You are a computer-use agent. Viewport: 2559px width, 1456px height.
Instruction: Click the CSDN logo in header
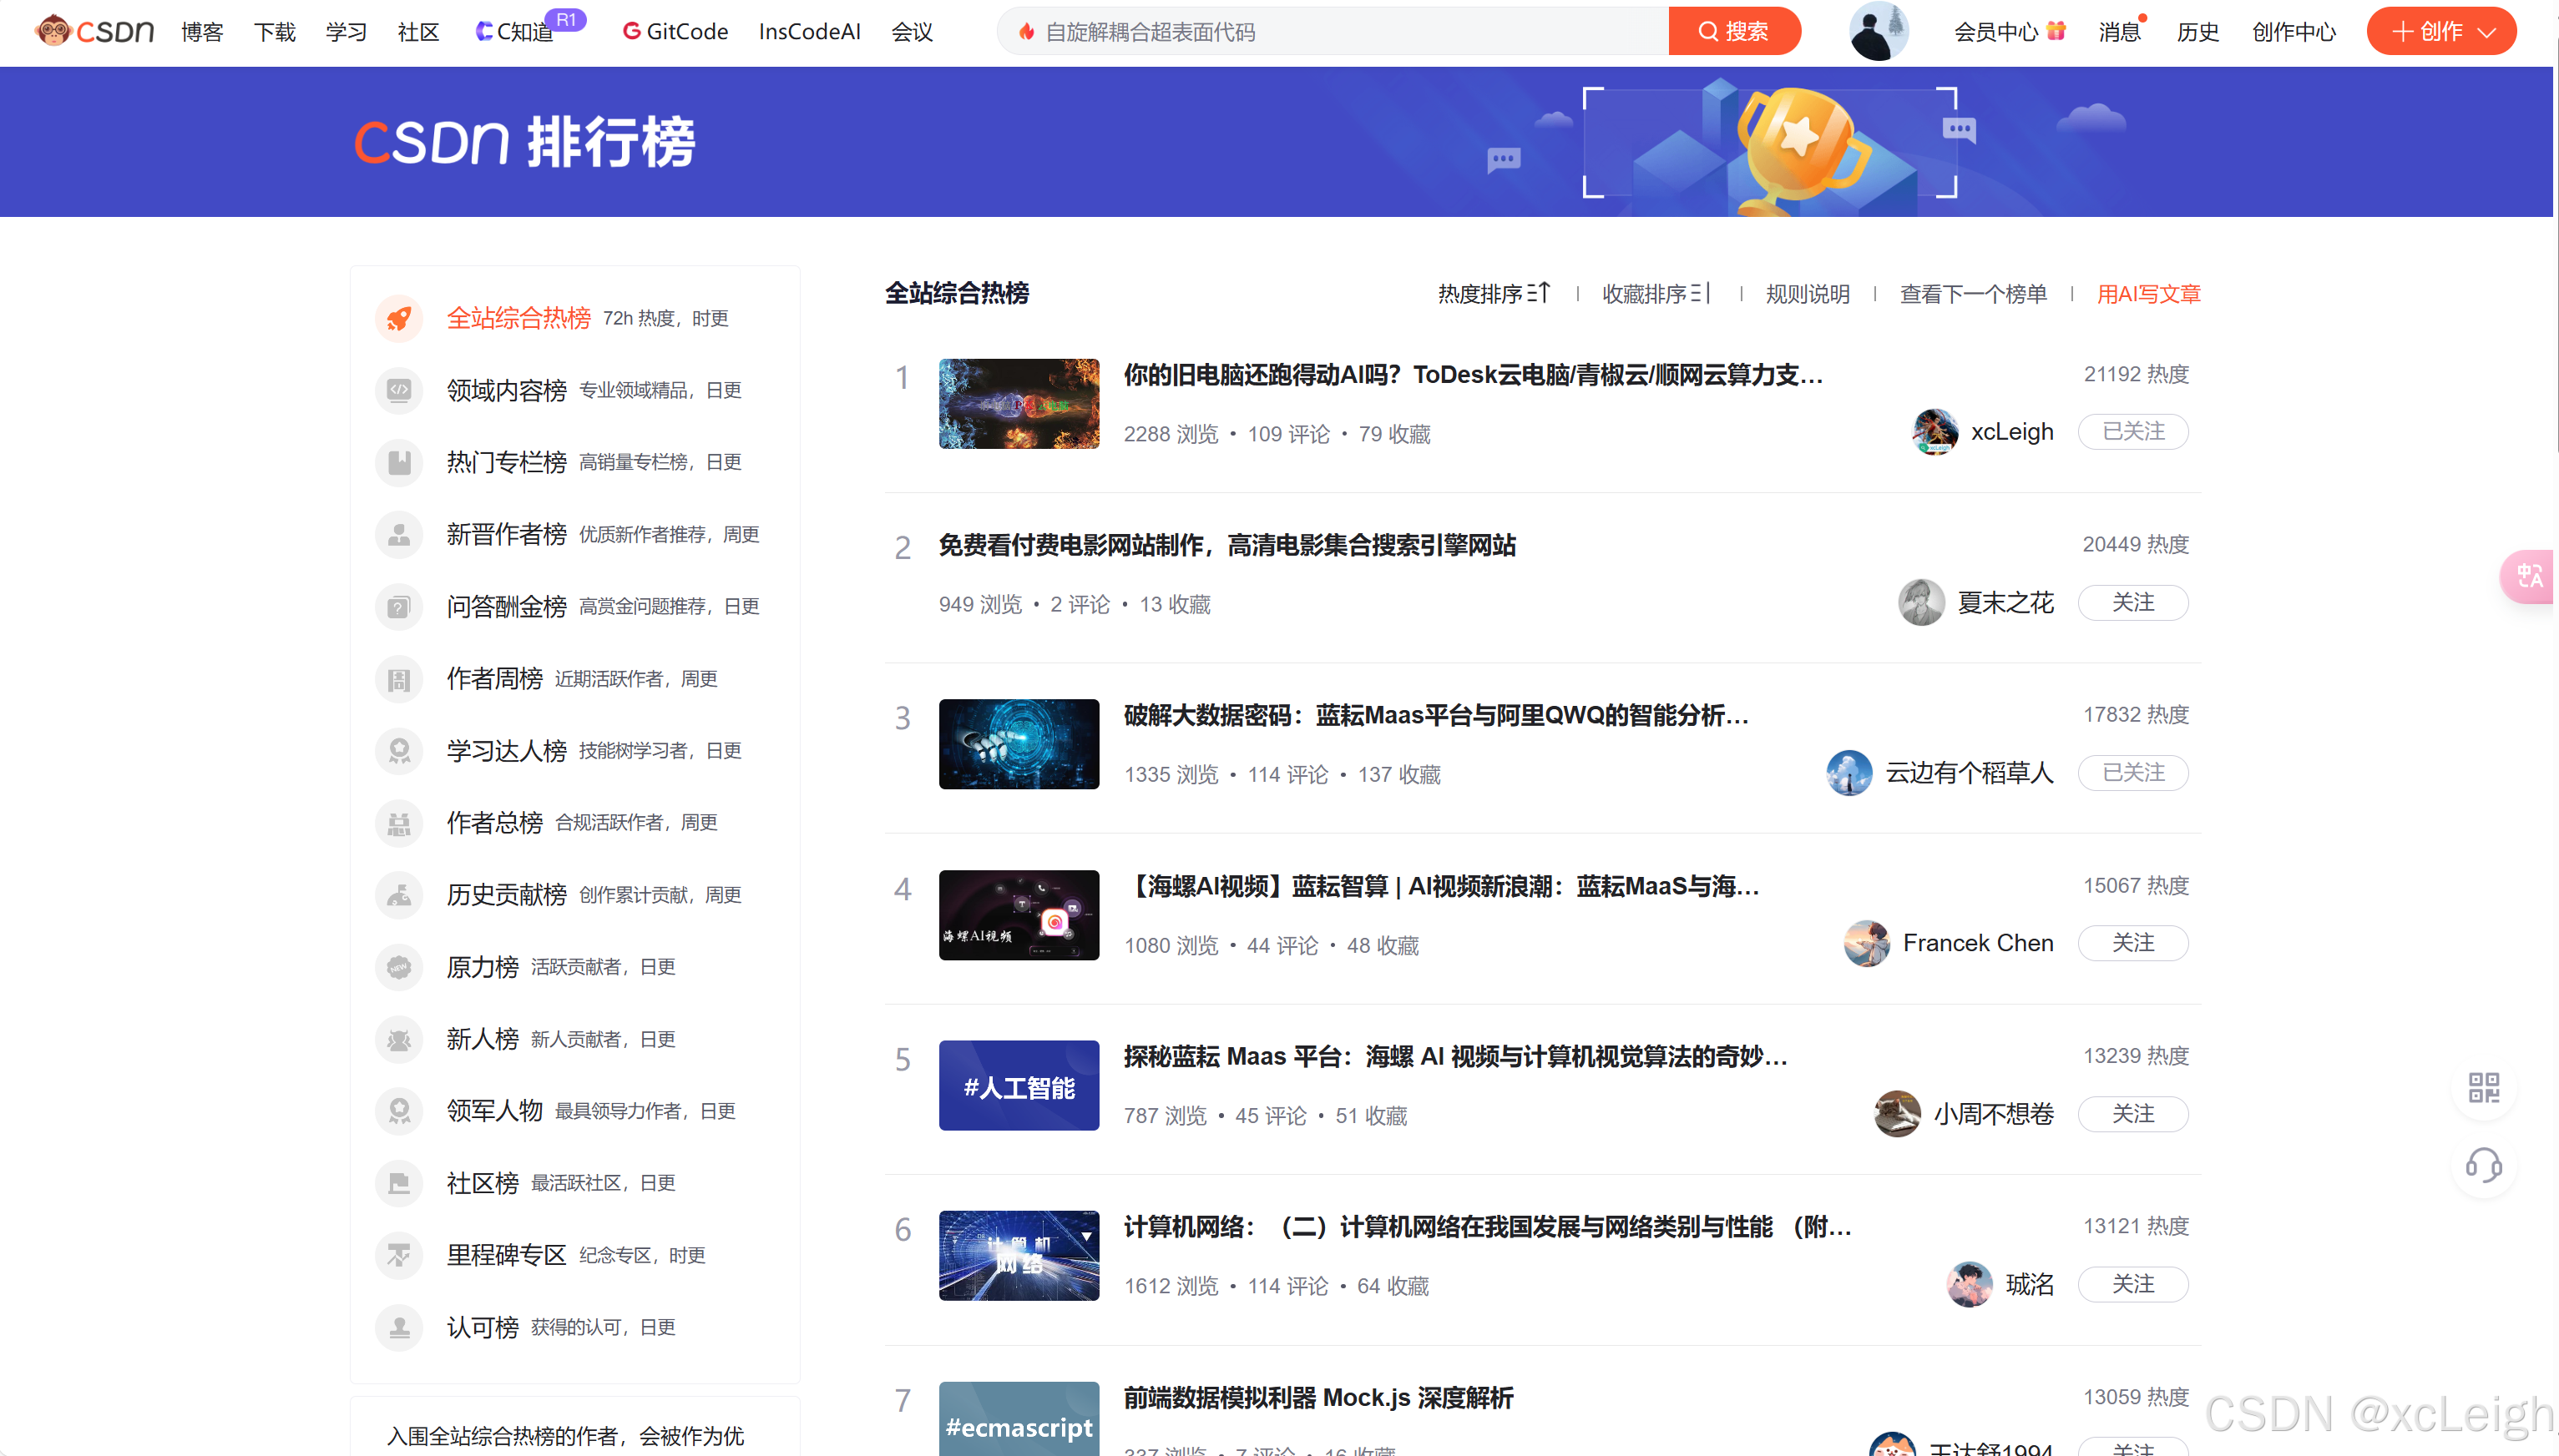(94, 31)
